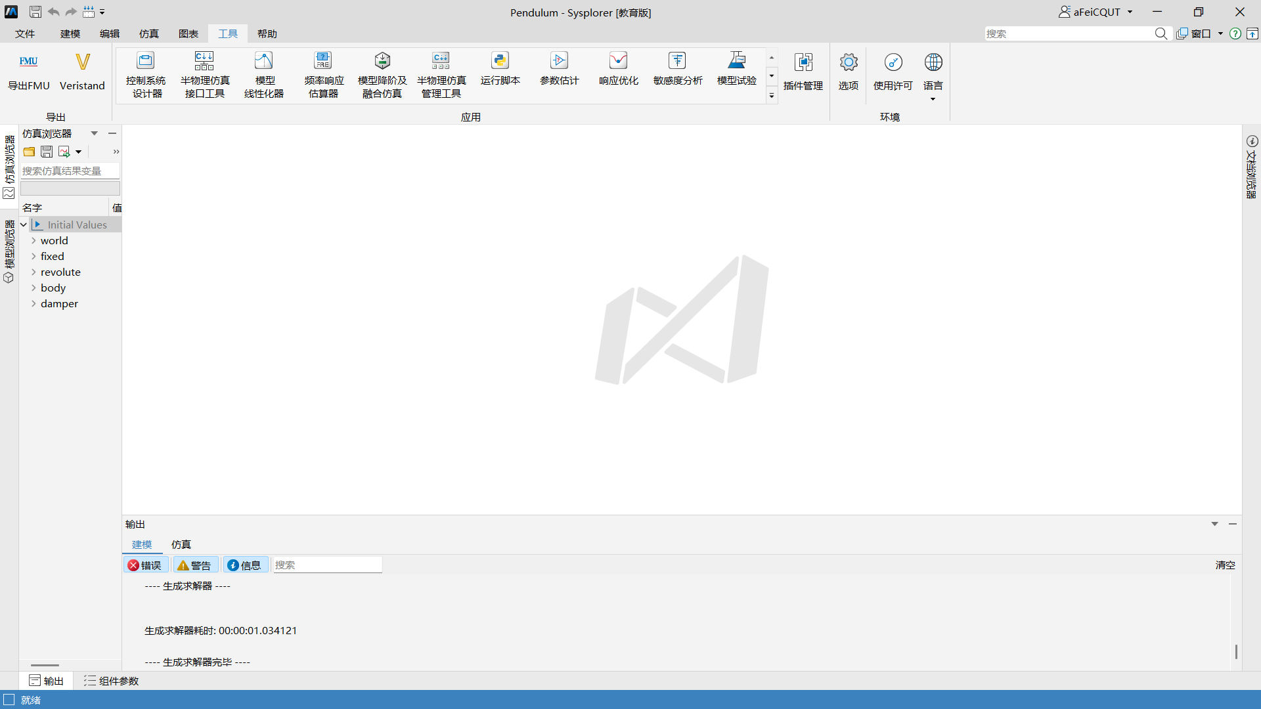The image size is (1261, 709).
Task: Click the output panel 搜索 field
Action: coord(327,565)
